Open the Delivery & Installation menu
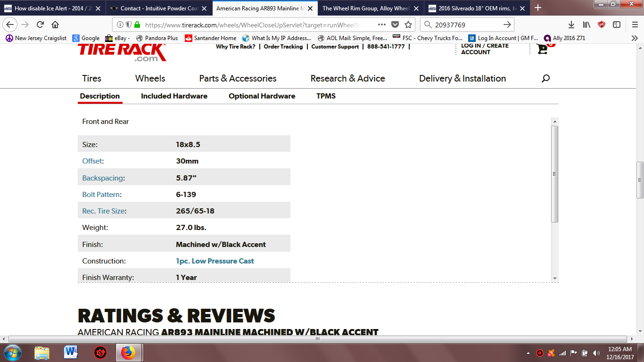This screenshot has height=362, width=644. [x=462, y=78]
